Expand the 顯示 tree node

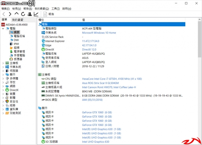(x=3, y=74)
